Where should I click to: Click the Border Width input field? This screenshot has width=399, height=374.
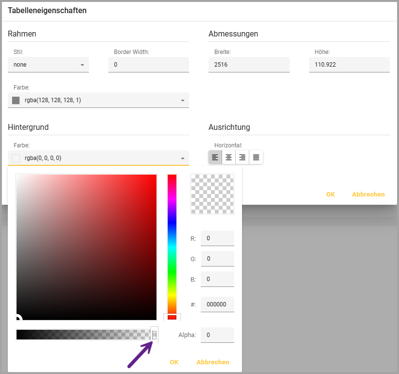[148, 65]
